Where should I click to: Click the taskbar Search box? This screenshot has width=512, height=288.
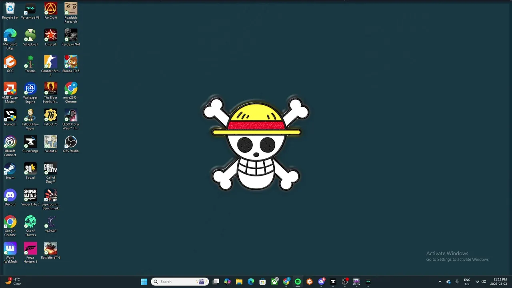180,282
